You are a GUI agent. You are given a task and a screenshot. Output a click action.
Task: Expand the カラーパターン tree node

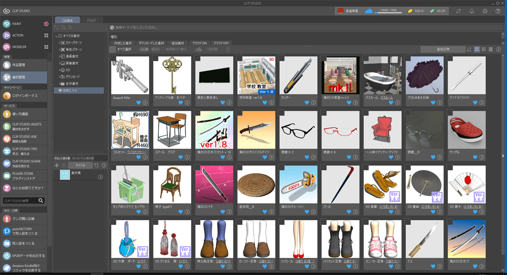tap(60, 43)
